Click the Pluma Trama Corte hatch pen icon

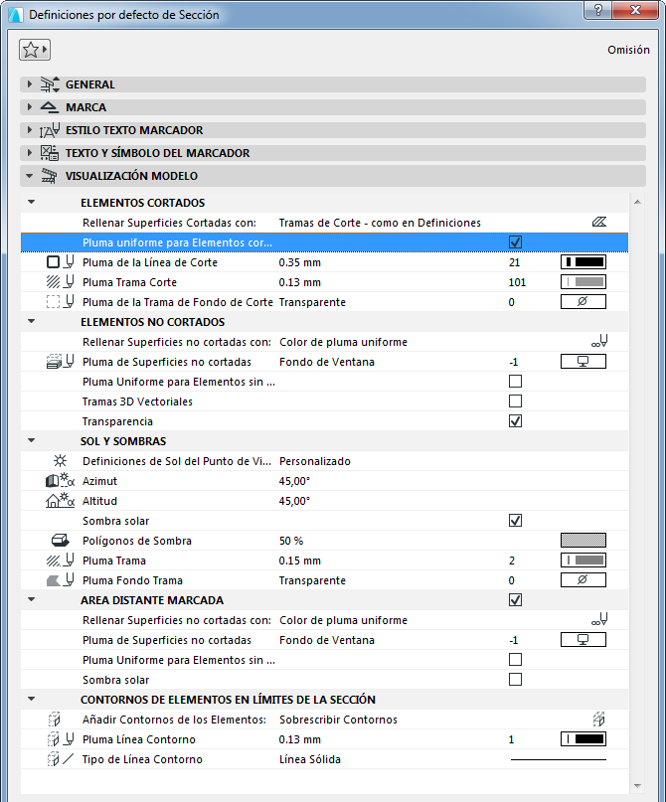click(x=60, y=282)
